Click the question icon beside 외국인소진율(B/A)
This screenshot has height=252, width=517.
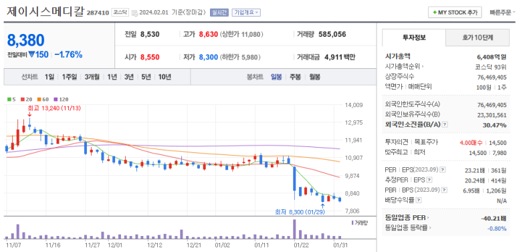[x=445, y=124]
